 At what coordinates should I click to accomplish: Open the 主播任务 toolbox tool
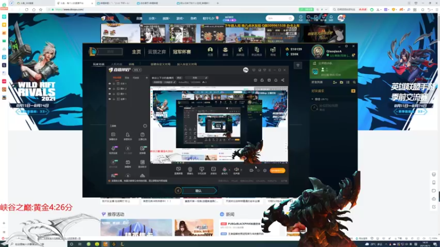point(142,136)
